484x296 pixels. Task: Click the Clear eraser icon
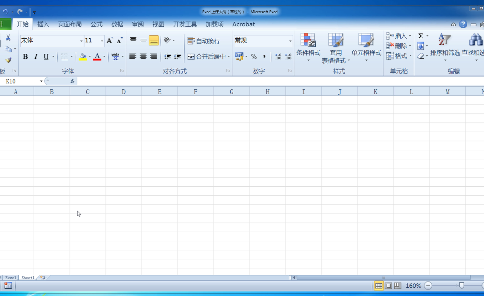(x=421, y=56)
